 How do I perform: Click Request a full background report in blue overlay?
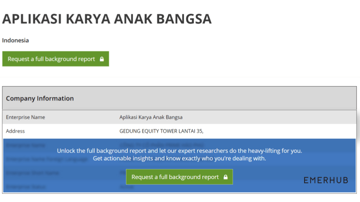tap(179, 177)
